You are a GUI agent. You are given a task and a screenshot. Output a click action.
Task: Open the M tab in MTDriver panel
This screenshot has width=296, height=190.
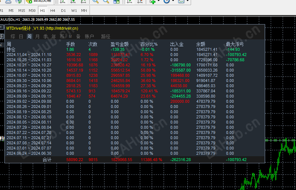70,36
